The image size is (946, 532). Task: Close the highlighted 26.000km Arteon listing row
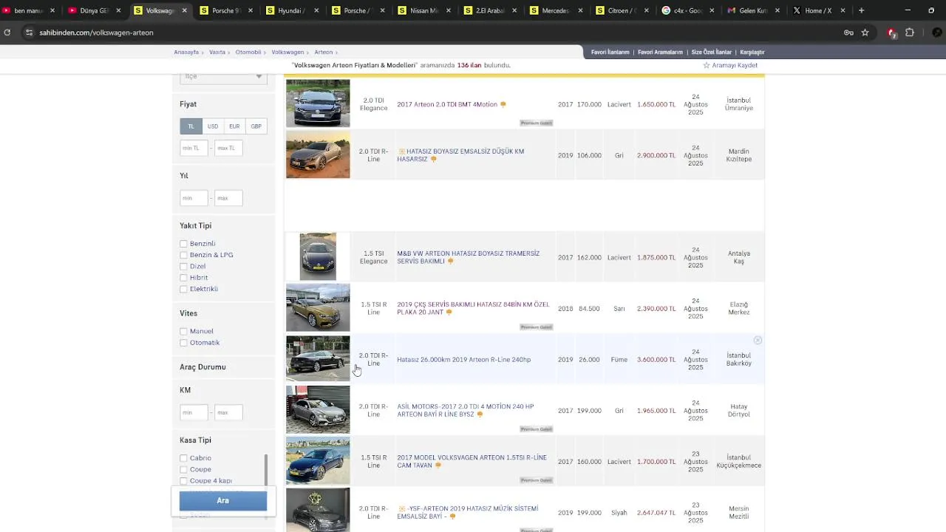[758, 340]
